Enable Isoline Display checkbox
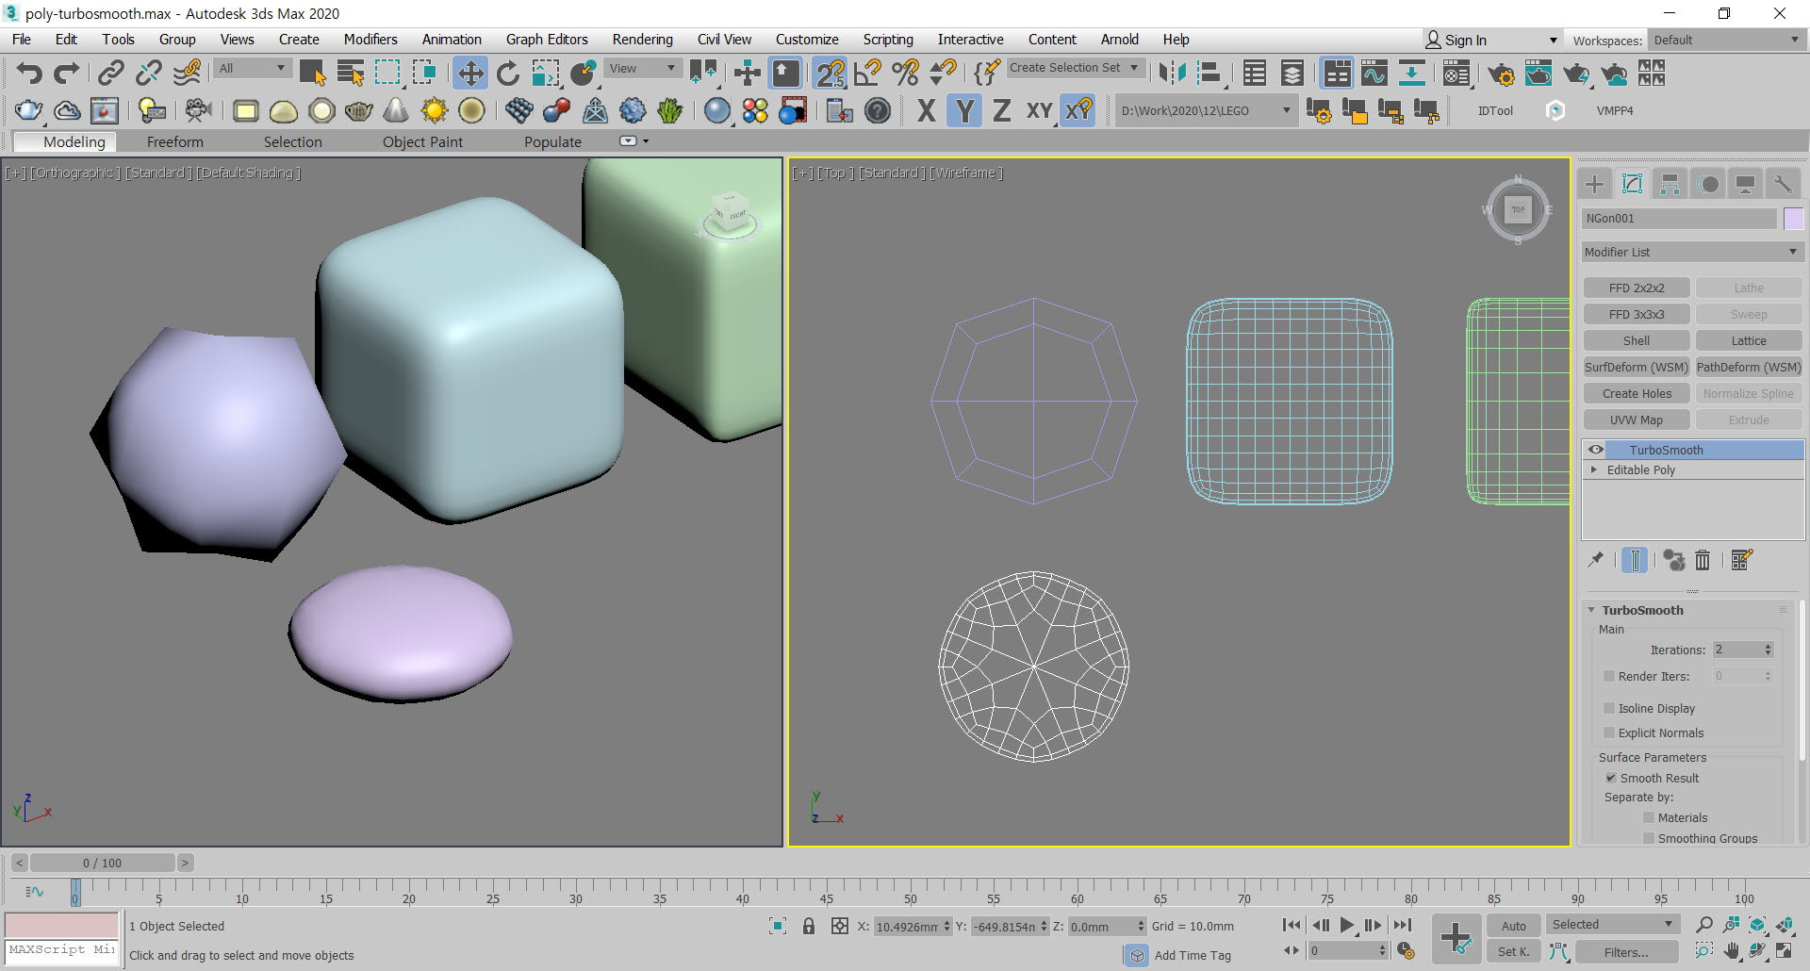The image size is (1810, 971). coord(1609,708)
